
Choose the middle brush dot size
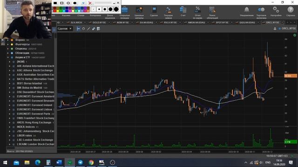[x=105, y=9]
